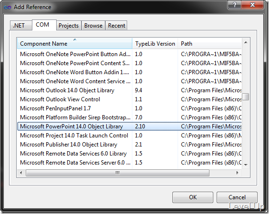Sort by Component Name column header
The image size is (269, 214).
point(75,44)
